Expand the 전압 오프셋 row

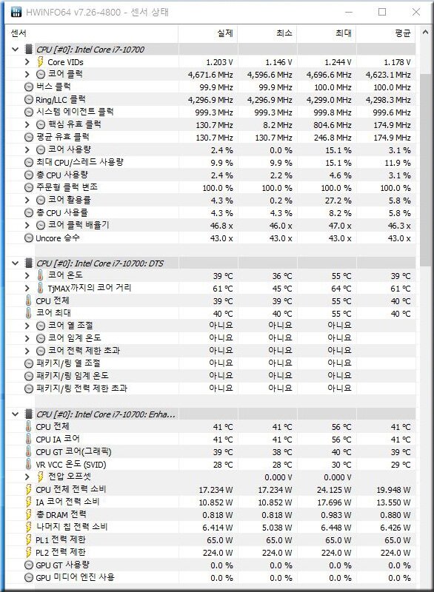click(x=27, y=477)
